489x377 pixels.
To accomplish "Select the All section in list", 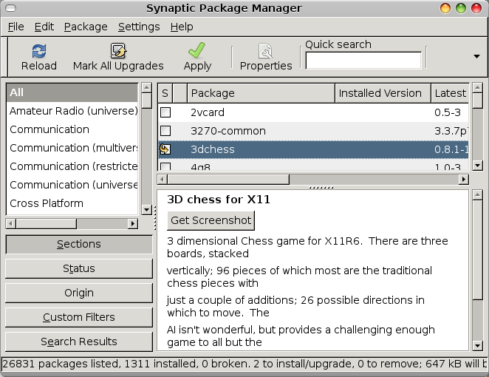I will coord(72,92).
